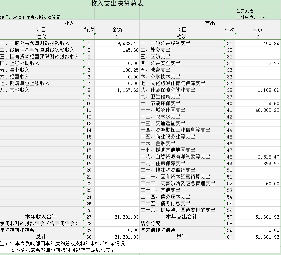Click the 收入 section header cell
Viewport: 281px width, 255px height.
69,23
